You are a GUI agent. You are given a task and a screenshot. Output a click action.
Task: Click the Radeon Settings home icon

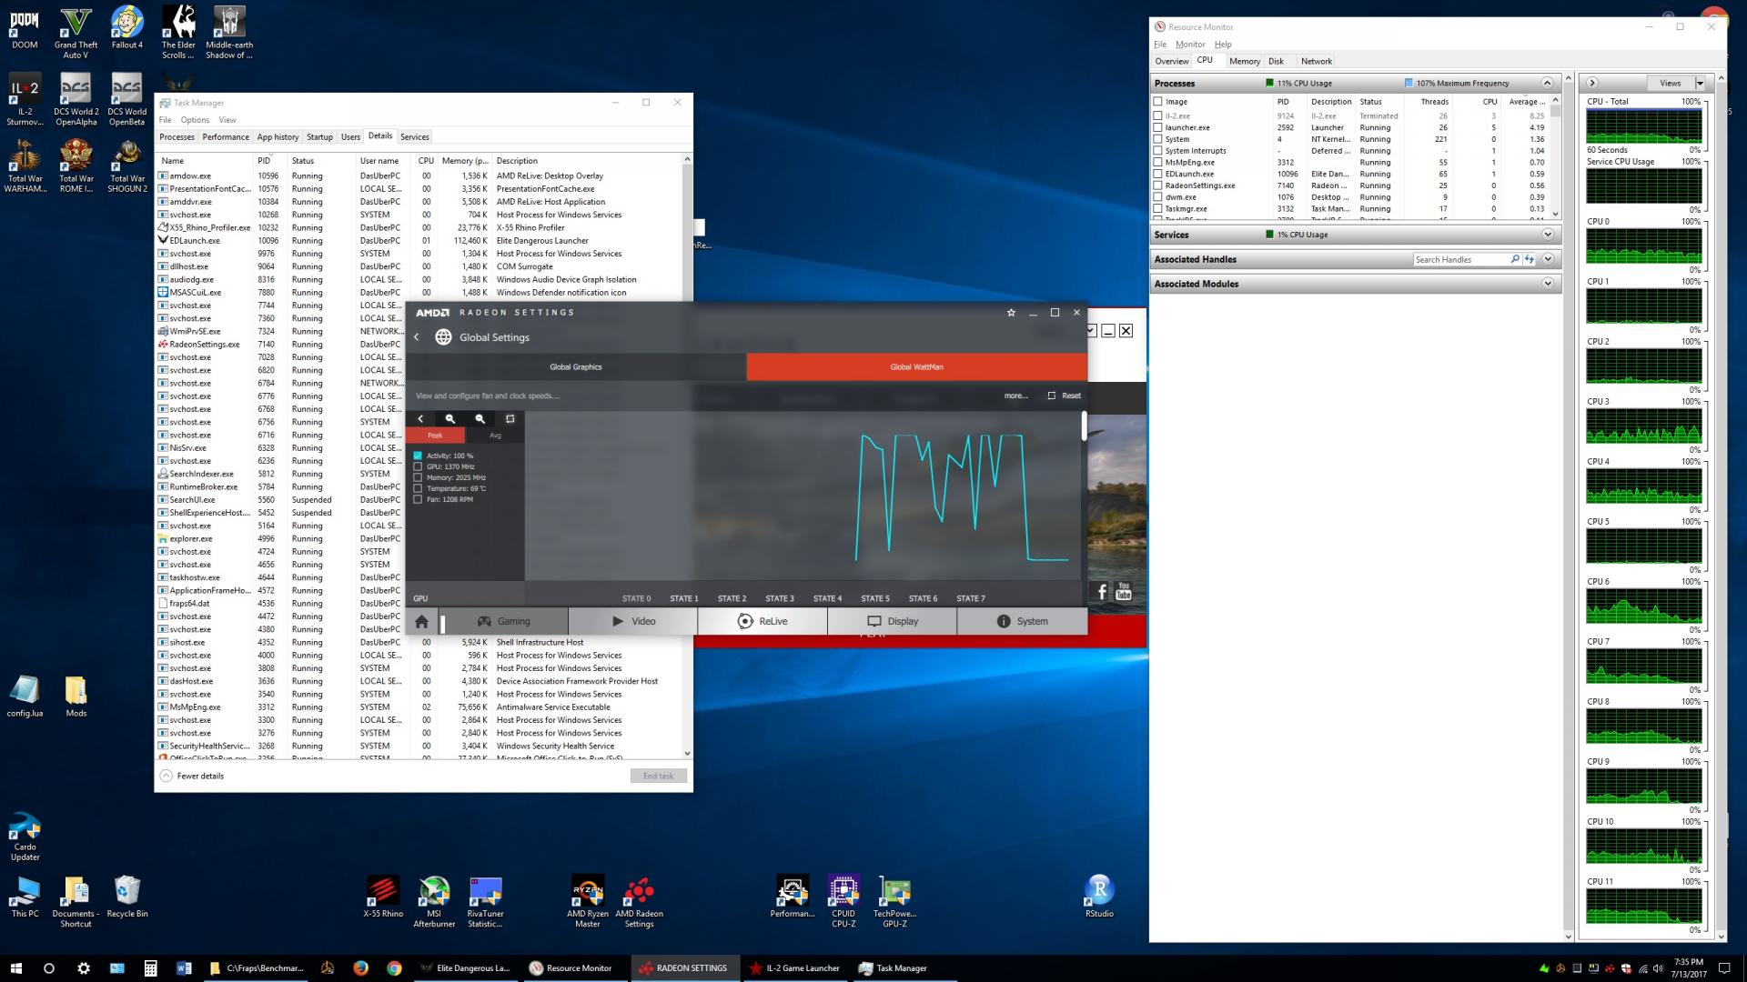[421, 622]
